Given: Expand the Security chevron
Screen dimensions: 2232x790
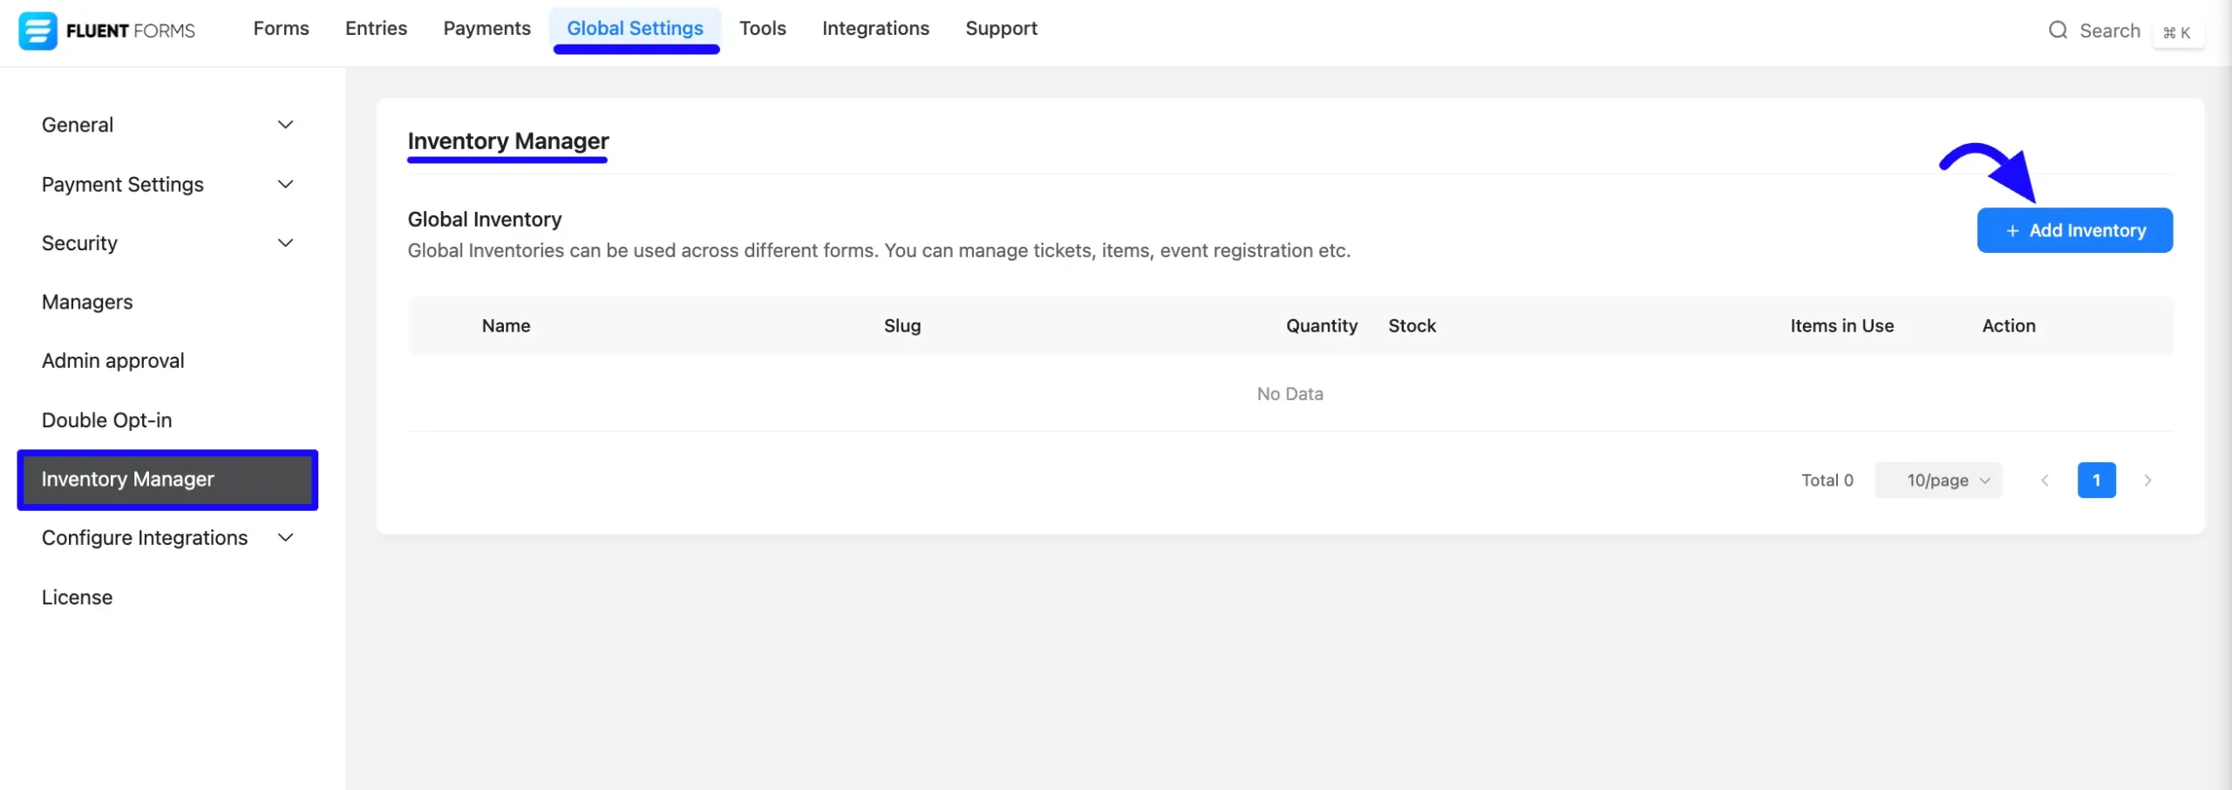Looking at the screenshot, I should click(285, 242).
